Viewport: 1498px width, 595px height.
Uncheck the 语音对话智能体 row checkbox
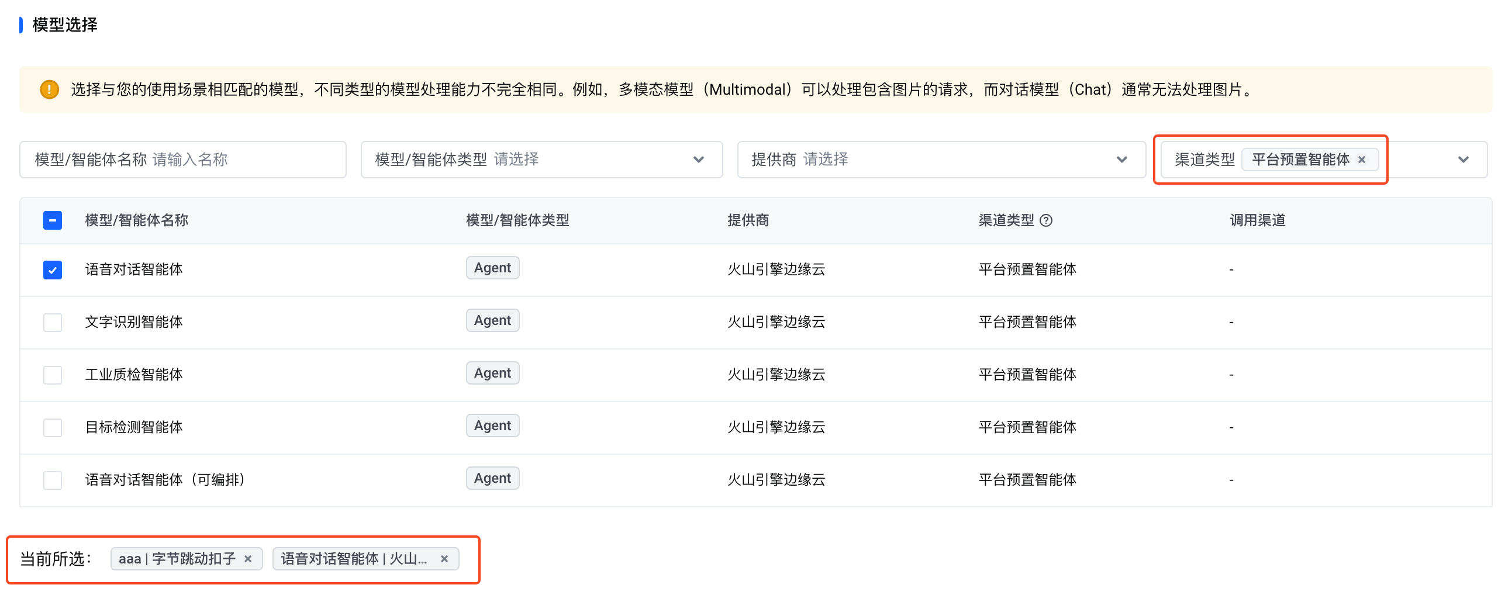(x=53, y=270)
